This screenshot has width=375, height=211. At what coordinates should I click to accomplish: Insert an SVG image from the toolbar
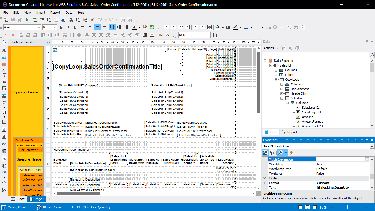[4, 64]
